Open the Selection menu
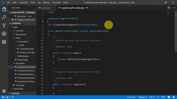The height and width of the screenshot is (99, 177). coord(23,2)
